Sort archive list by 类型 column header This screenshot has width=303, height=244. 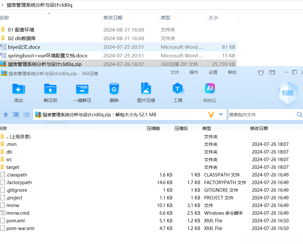(x=207, y=128)
